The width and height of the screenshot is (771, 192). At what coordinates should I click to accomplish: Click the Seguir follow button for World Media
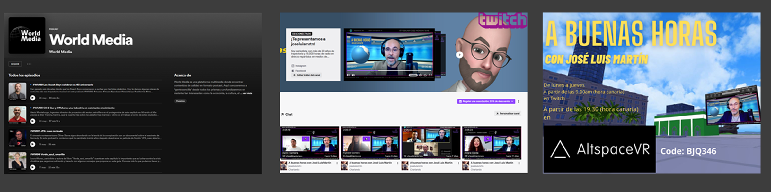click(15, 64)
